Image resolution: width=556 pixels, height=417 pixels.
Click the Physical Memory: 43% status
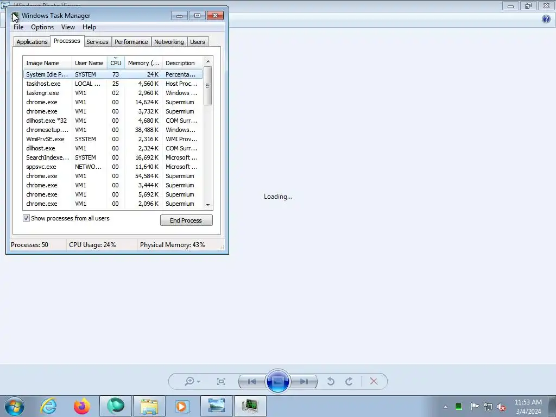tap(172, 245)
